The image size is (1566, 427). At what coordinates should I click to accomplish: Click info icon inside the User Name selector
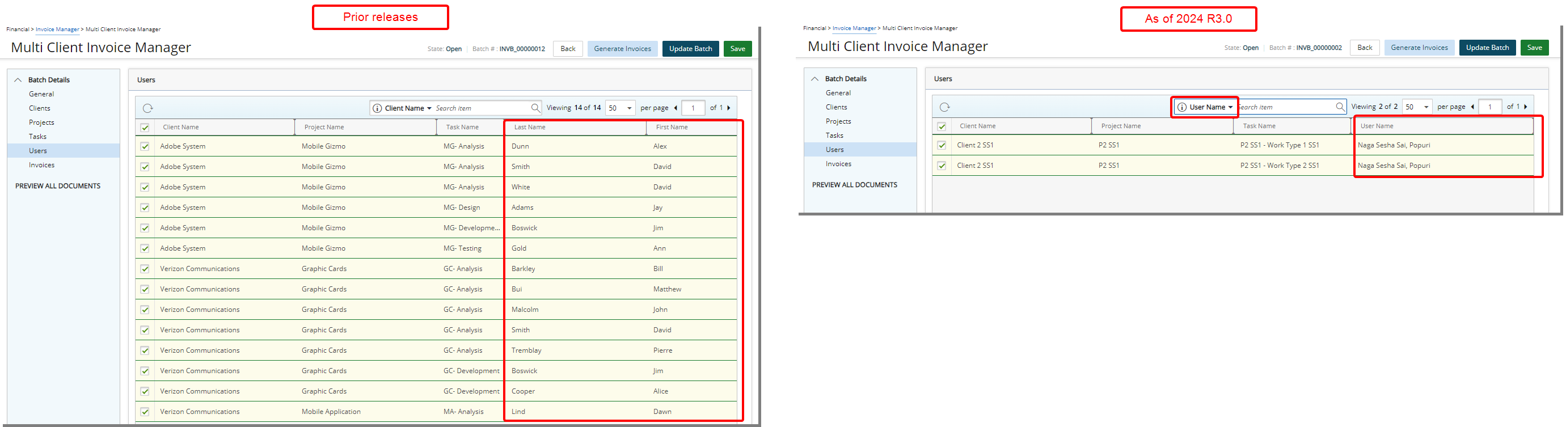1182,107
